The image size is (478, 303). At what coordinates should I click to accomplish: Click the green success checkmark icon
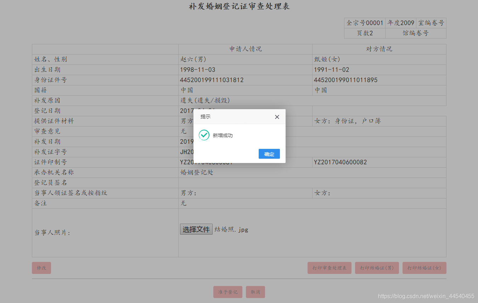204,135
